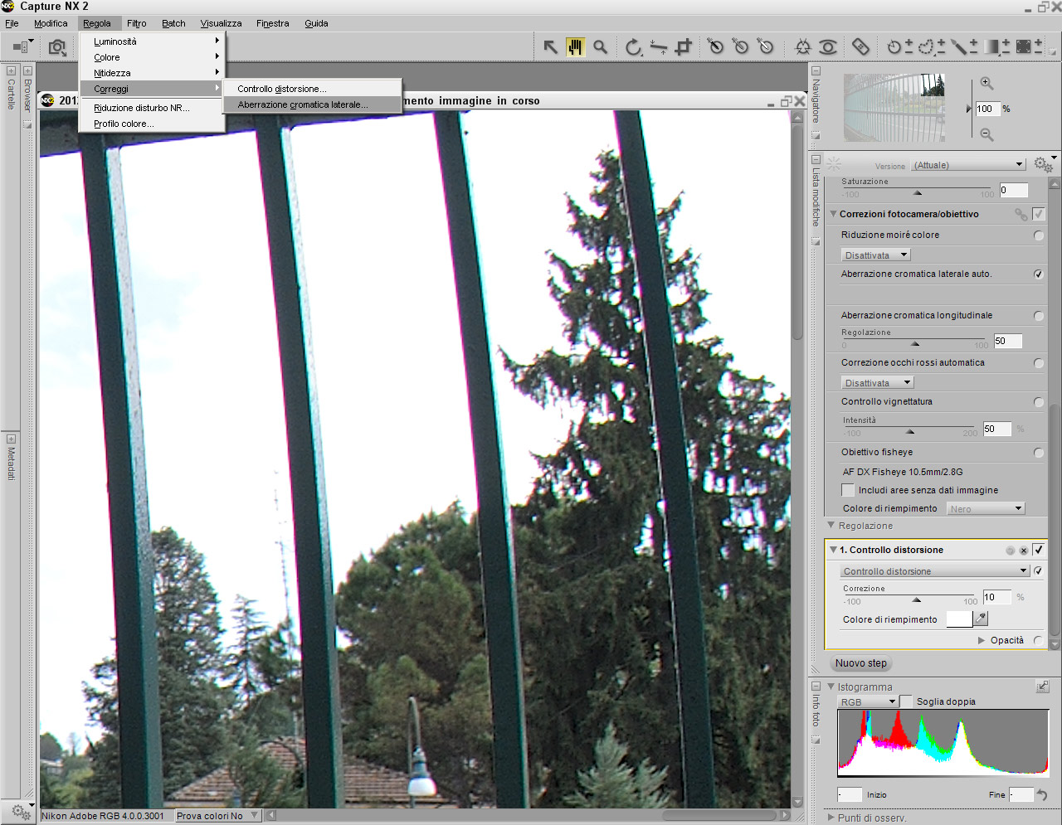The width and height of the screenshot is (1062, 825).
Task: Open the moiré Disattivata dropdown
Action: pyautogui.click(x=875, y=255)
